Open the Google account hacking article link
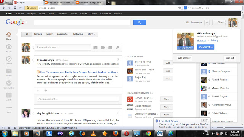Image resolution: width=244 pixels, height=137 pixels. 79,72
